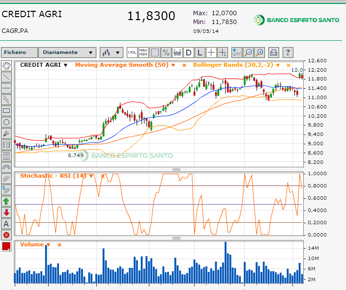This screenshot has height=290, width=346.
Task: Select the arcs drawing tool
Action: 6,167
